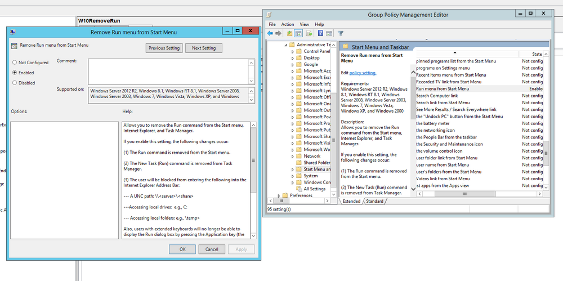The image size is (563, 281).
Task: Select the Videos link from Start Menu row
Action: (479, 179)
